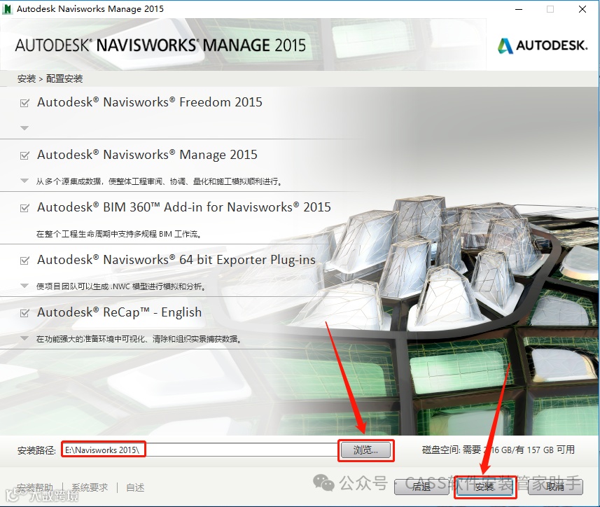Uncheck the Autodesk ReCap English checkbox
The height and width of the screenshot is (507, 600).
(x=25, y=313)
